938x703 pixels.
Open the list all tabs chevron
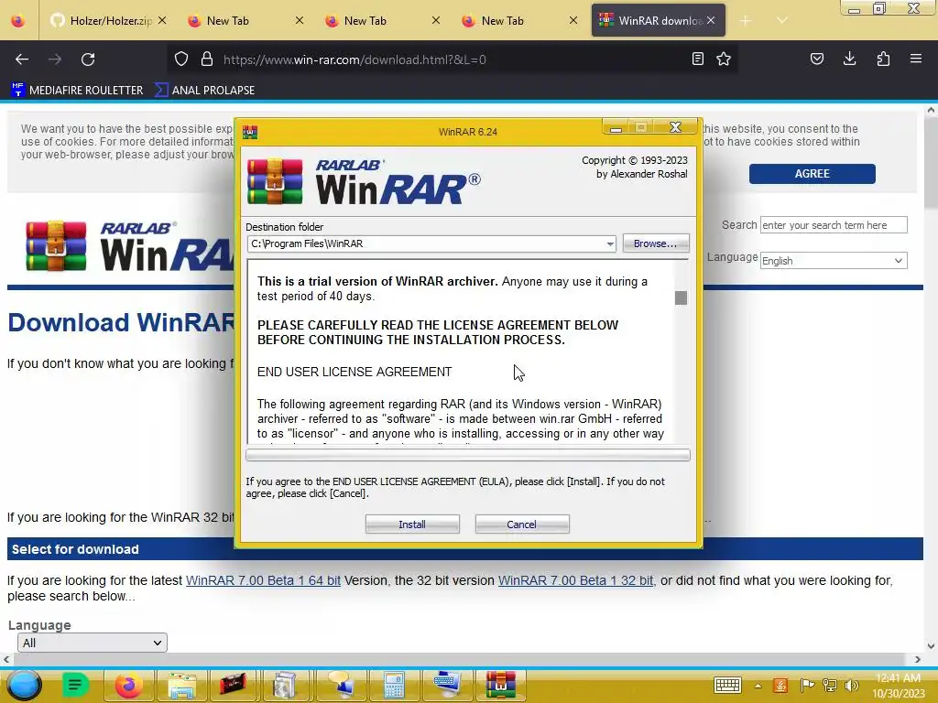pos(782,21)
